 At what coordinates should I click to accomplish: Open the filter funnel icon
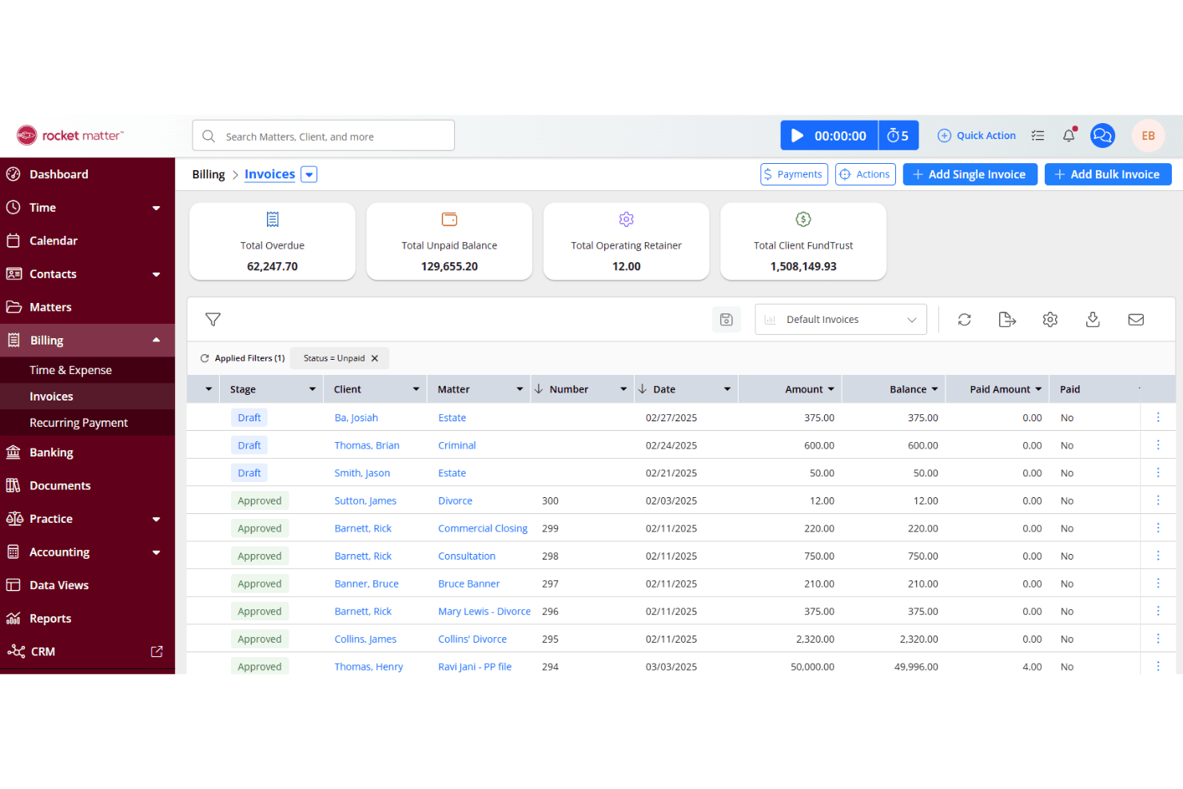pyautogui.click(x=213, y=320)
